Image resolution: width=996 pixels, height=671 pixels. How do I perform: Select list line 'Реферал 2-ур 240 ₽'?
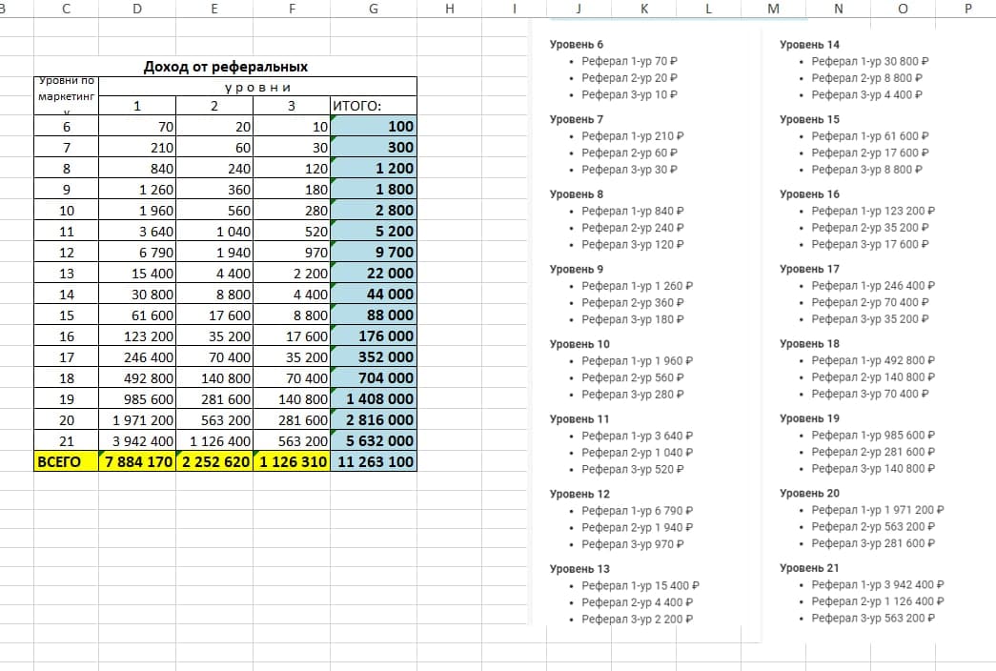(633, 228)
